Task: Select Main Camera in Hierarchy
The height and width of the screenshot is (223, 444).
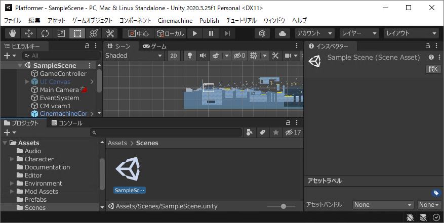Action: pyautogui.click(x=59, y=90)
